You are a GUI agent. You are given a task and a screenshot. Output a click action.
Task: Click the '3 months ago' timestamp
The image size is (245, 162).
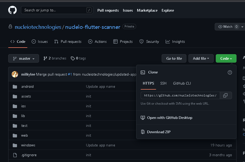[x=221, y=155]
